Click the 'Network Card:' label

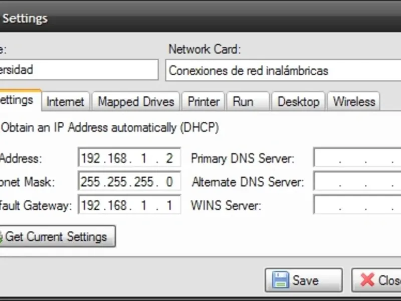pos(205,49)
